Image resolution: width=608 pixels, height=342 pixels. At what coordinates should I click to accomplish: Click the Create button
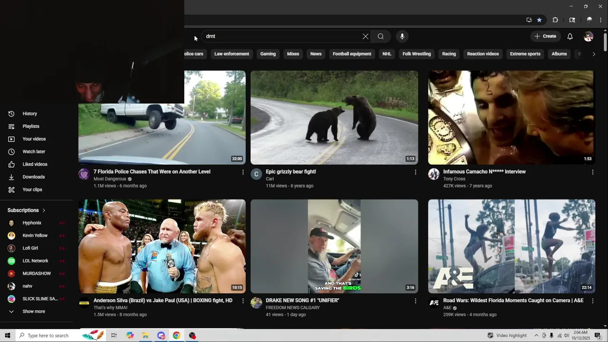[x=545, y=37]
